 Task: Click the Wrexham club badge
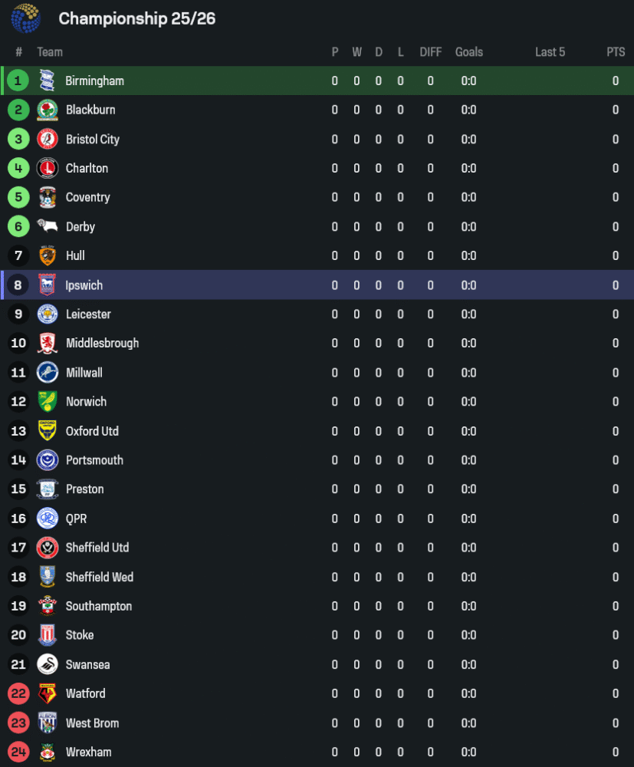click(48, 752)
